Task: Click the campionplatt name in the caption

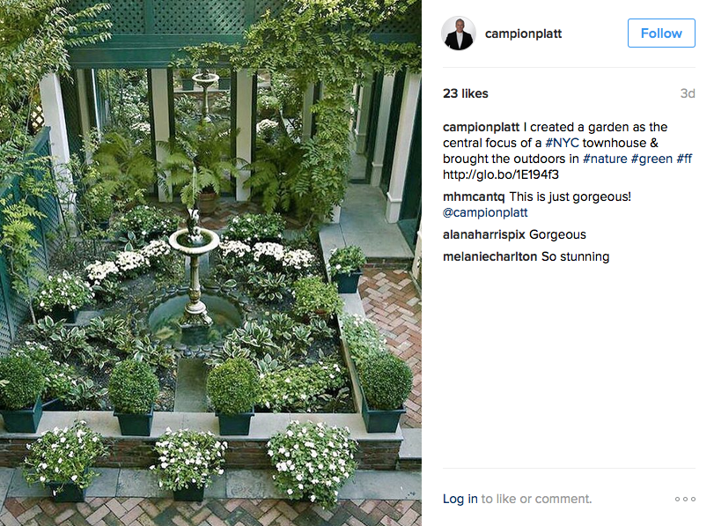Action: click(481, 127)
